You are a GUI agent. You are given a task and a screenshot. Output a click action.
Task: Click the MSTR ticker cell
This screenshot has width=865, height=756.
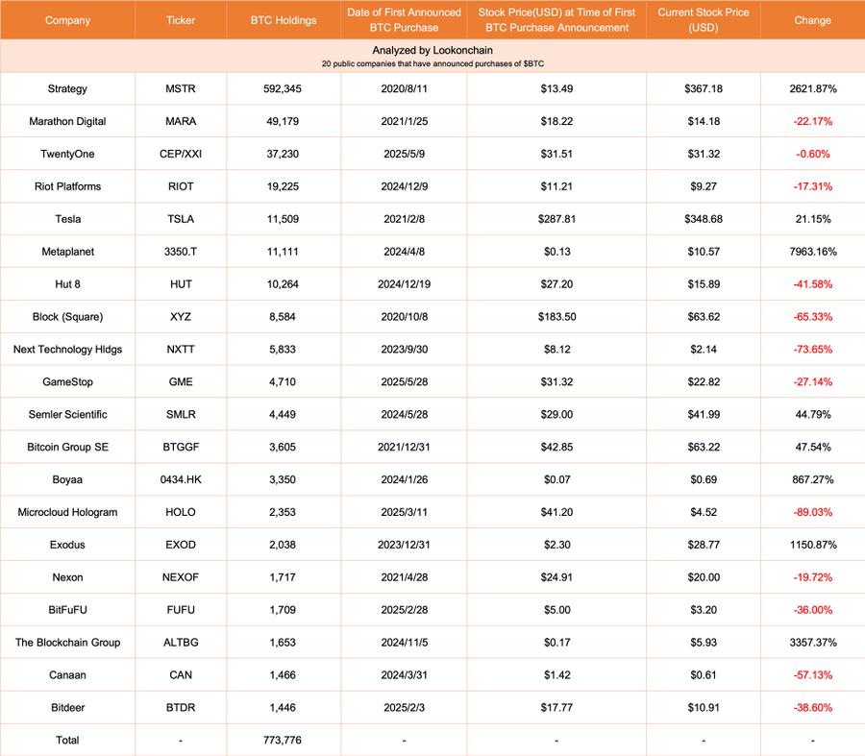coord(180,88)
